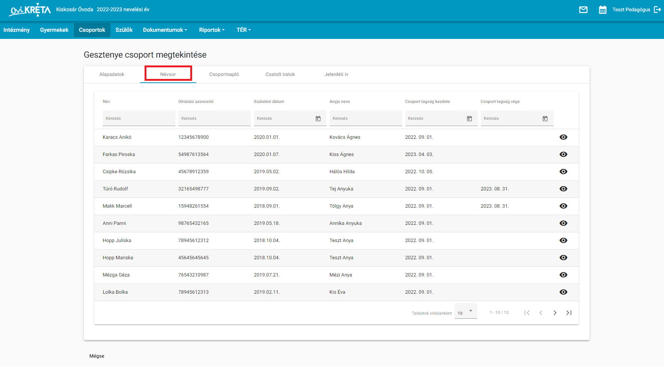Switch to the Alapadatok tab
The image size is (664, 367).
[x=112, y=74]
